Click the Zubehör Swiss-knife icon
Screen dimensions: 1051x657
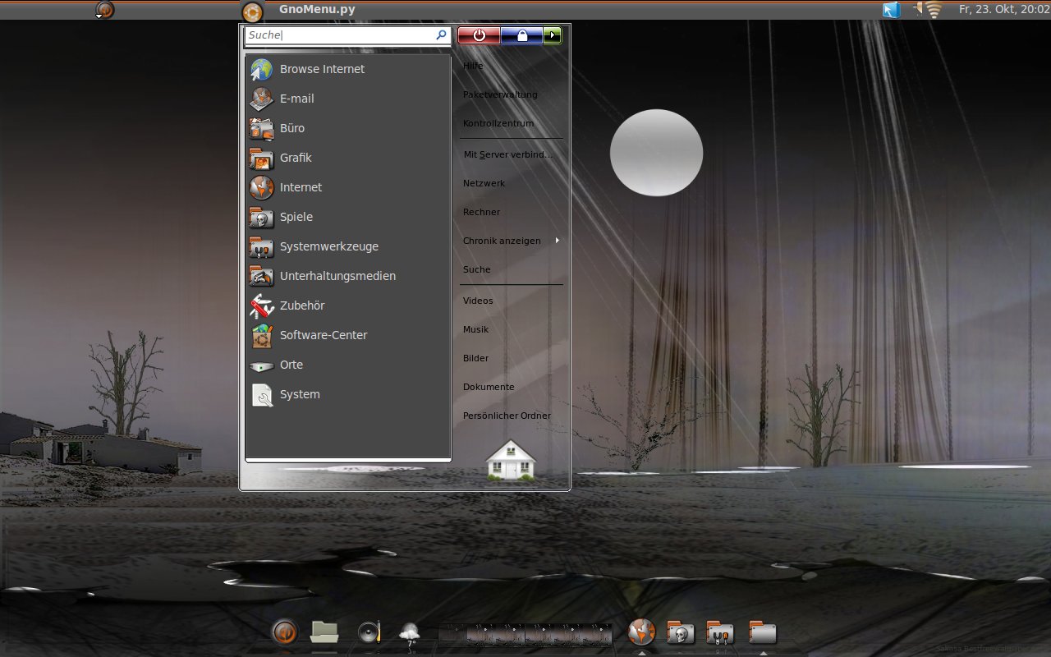[261, 306]
